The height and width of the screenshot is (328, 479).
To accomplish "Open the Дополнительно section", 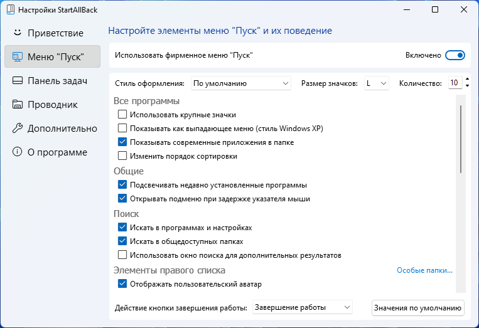I will (62, 129).
